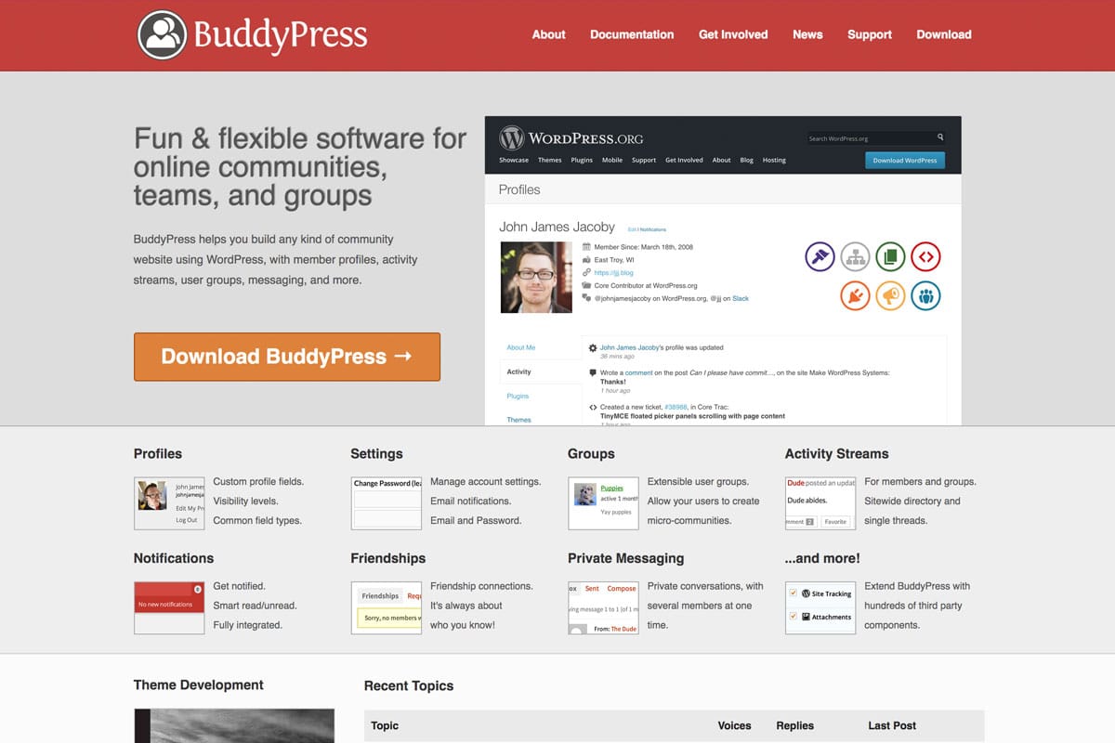Click Mobile in the WordPress.org navigation
1115x743 pixels.
click(612, 160)
